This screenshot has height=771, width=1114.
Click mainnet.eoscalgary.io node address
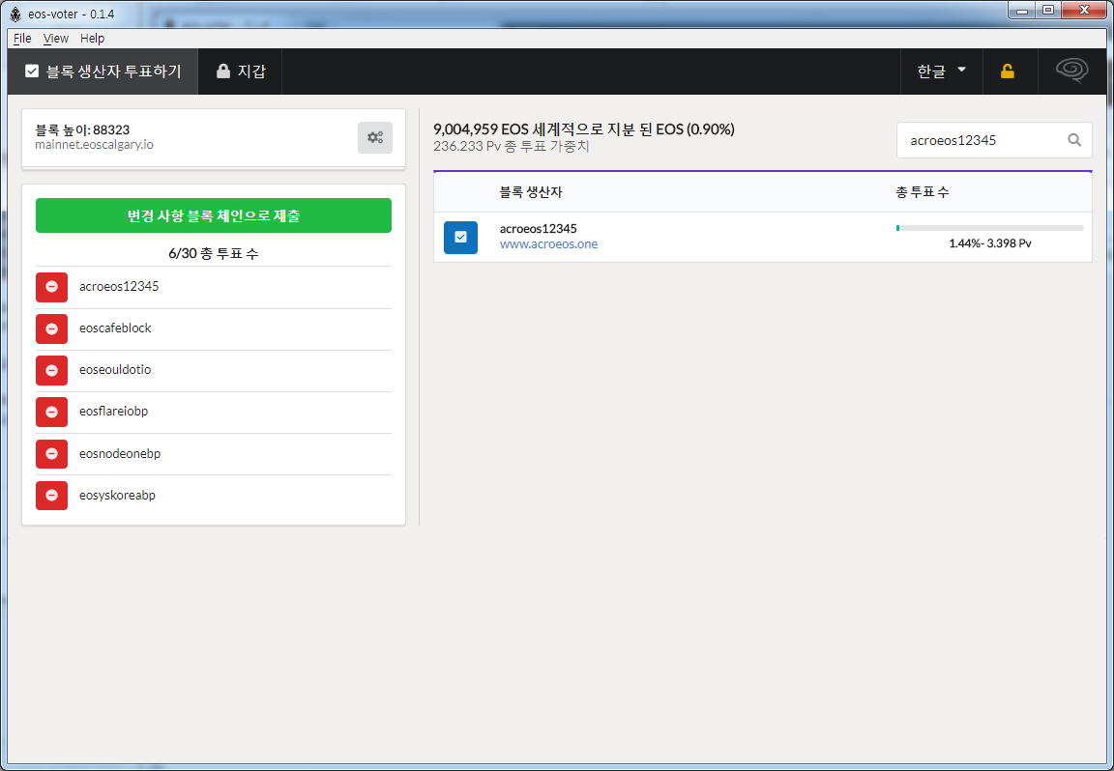(x=94, y=145)
